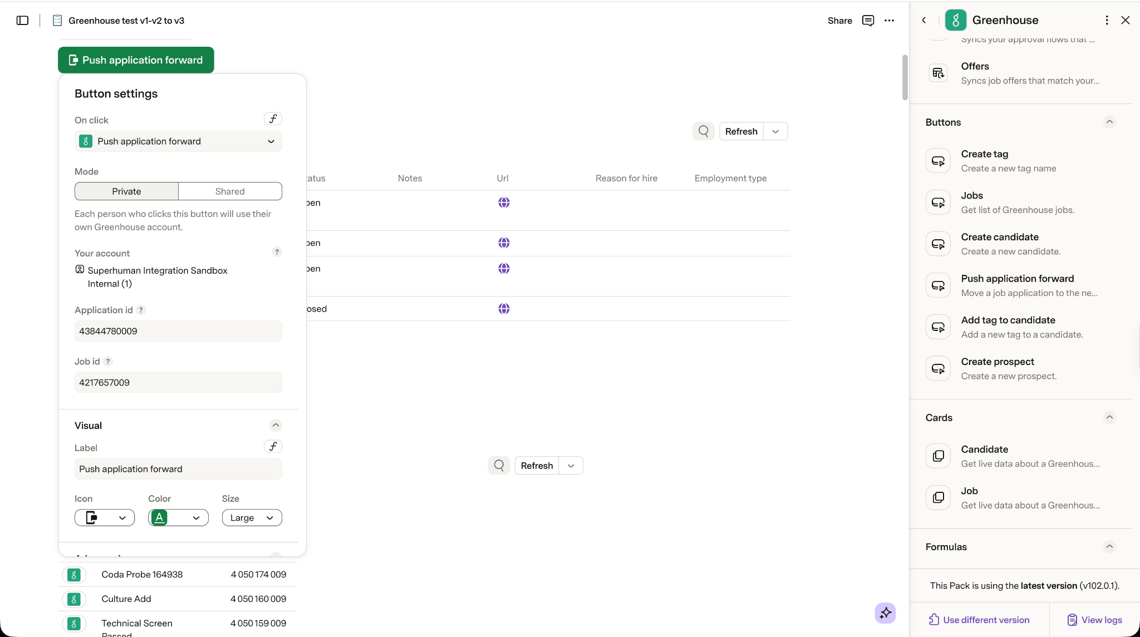Click the green Push application forward button
The height and width of the screenshot is (637, 1140).
(x=136, y=60)
